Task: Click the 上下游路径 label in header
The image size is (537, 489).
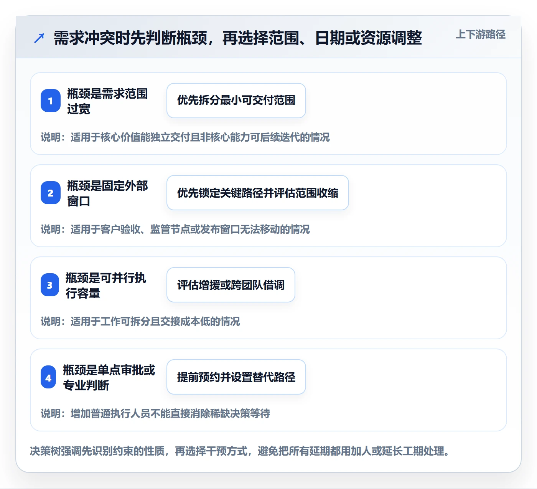Action: coord(480,35)
